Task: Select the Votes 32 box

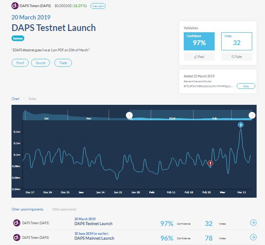Action: tap(237, 41)
